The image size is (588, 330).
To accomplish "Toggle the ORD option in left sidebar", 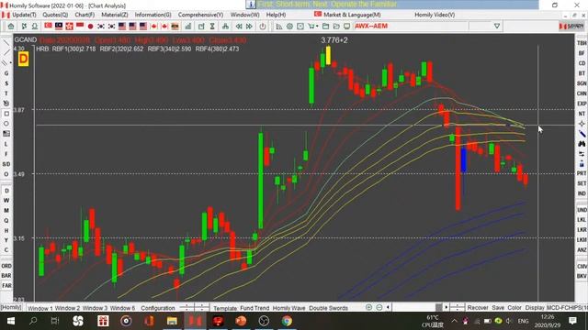I will 6,266.
